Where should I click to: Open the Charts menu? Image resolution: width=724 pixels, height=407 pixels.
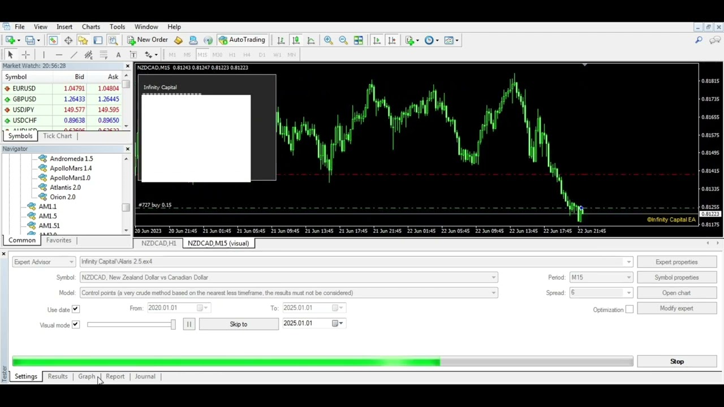tap(91, 27)
